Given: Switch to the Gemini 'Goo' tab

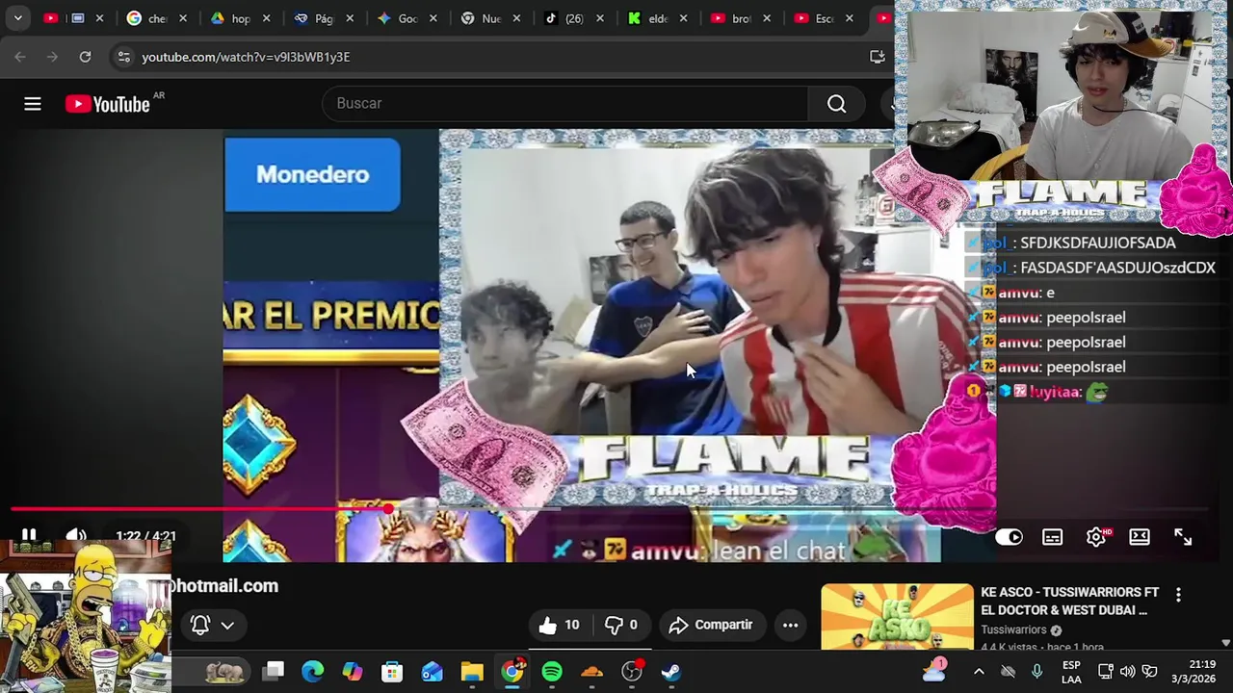Looking at the screenshot, I should [407, 18].
